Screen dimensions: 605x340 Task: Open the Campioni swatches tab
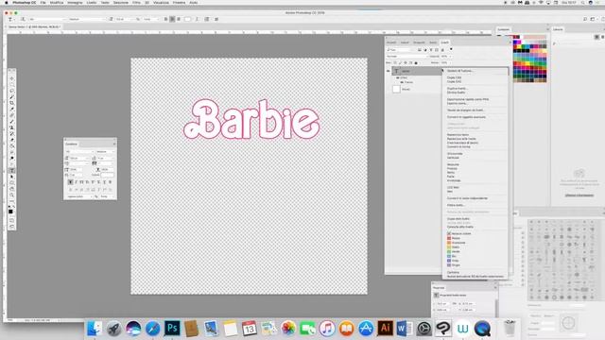(503, 29)
